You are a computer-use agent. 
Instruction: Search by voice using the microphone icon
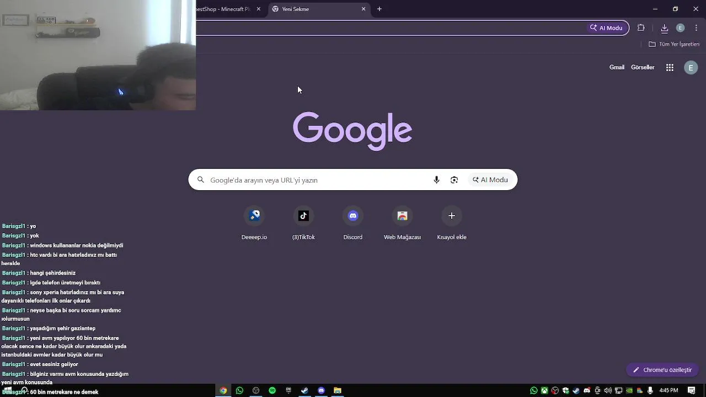[x=436, y=180]
